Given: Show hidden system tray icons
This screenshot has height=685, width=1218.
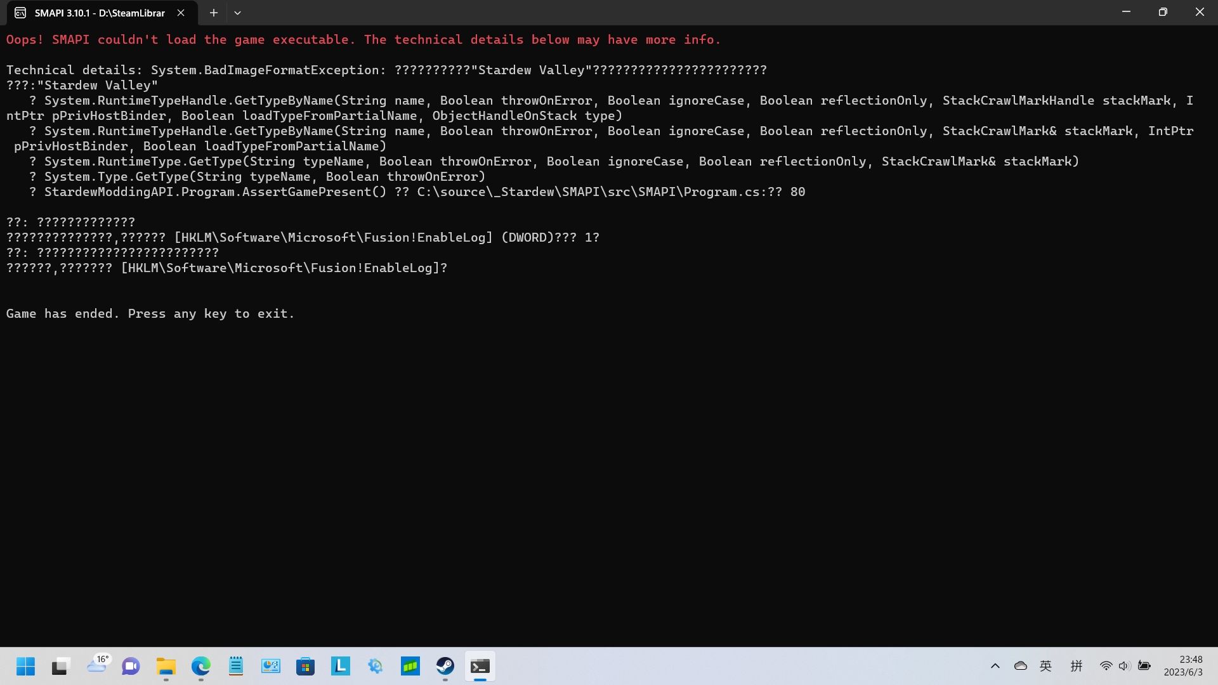Looking at the screenshot, I should point(995,666).
